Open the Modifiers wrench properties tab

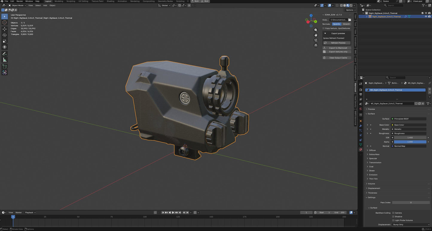tap(361, 126)
